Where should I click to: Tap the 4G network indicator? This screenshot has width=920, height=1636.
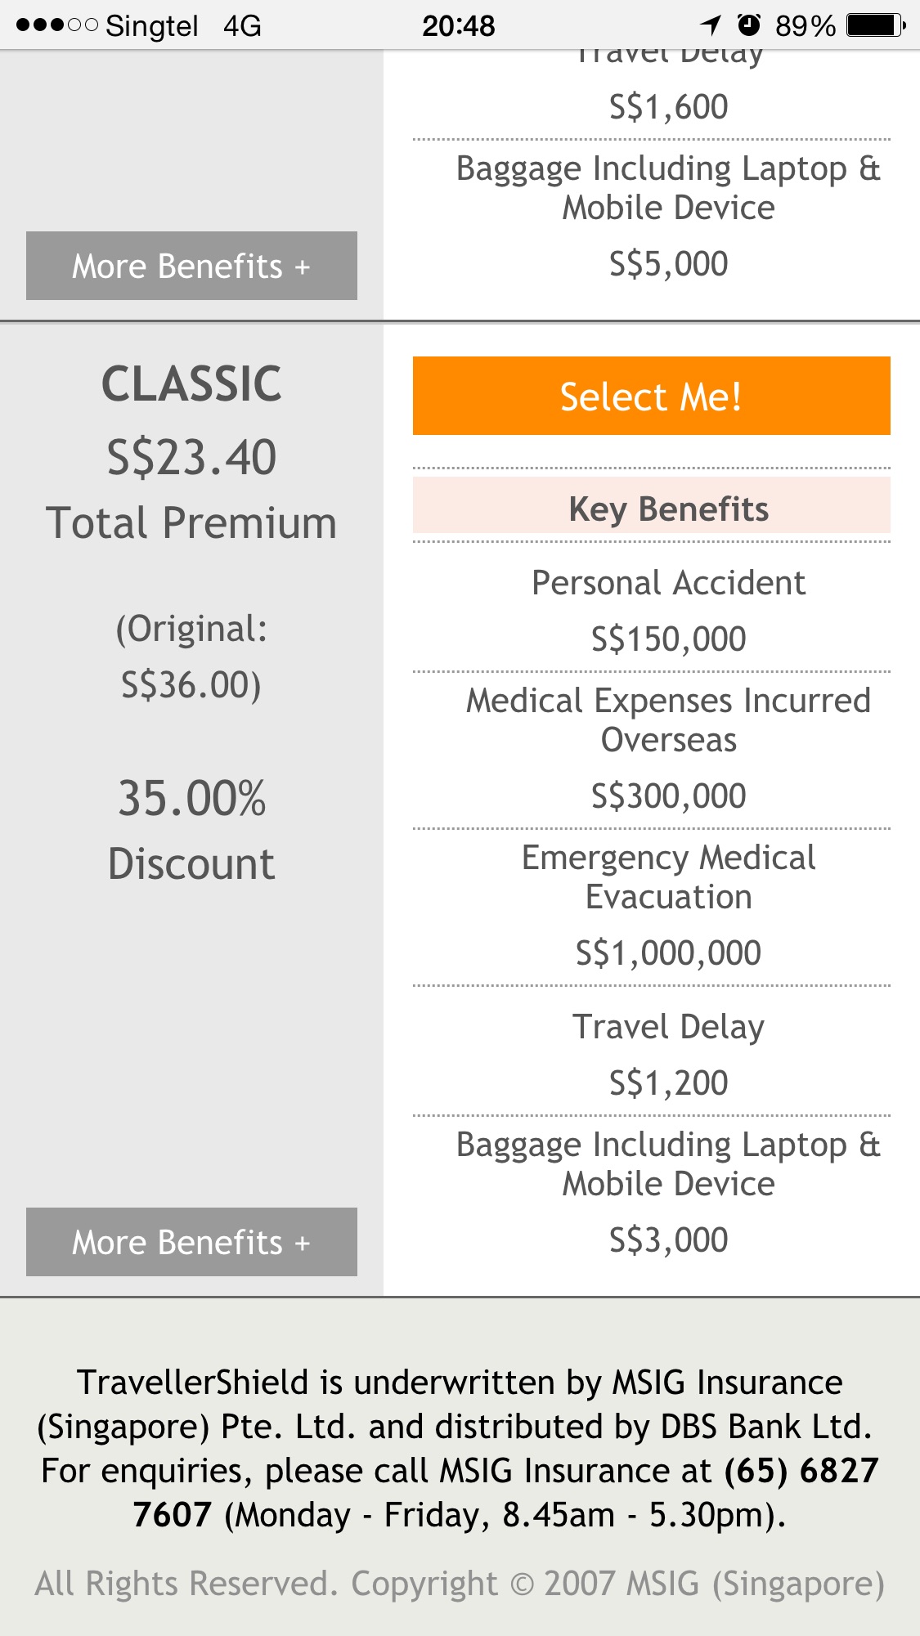(242, 26)
